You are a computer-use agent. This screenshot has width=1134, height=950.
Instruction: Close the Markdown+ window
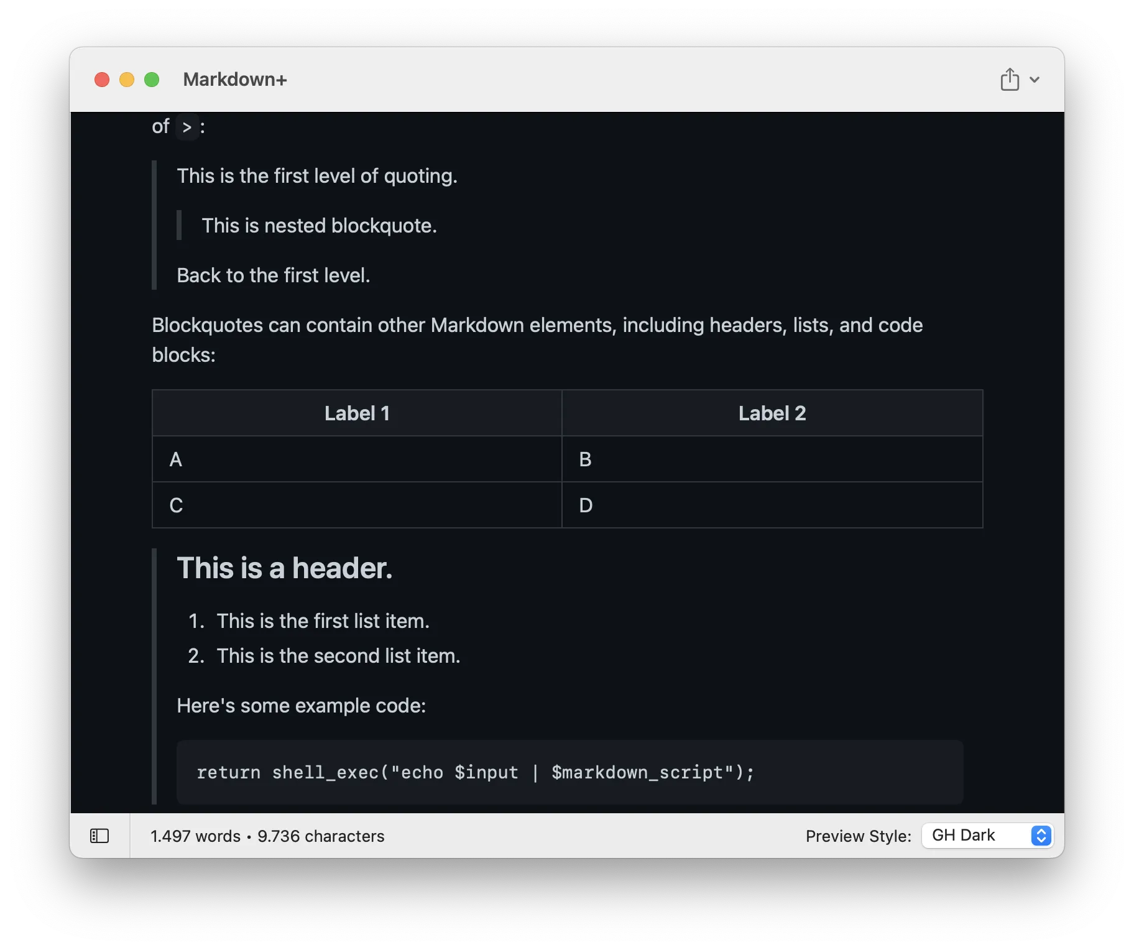[x=102, y=80]
